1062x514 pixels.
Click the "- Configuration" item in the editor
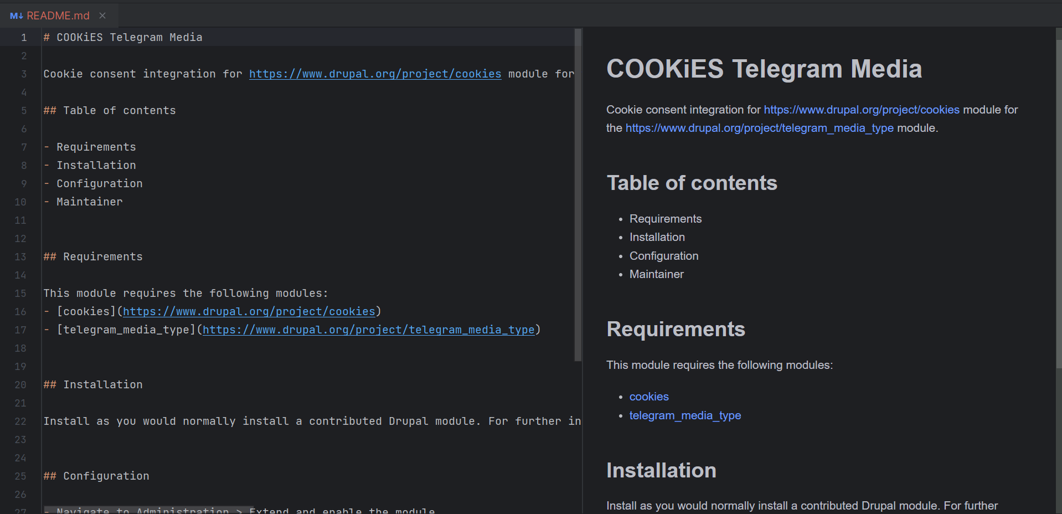point(99,183)
